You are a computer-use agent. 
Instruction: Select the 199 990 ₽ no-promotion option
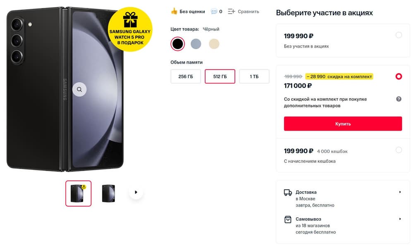tap(399, 35)
